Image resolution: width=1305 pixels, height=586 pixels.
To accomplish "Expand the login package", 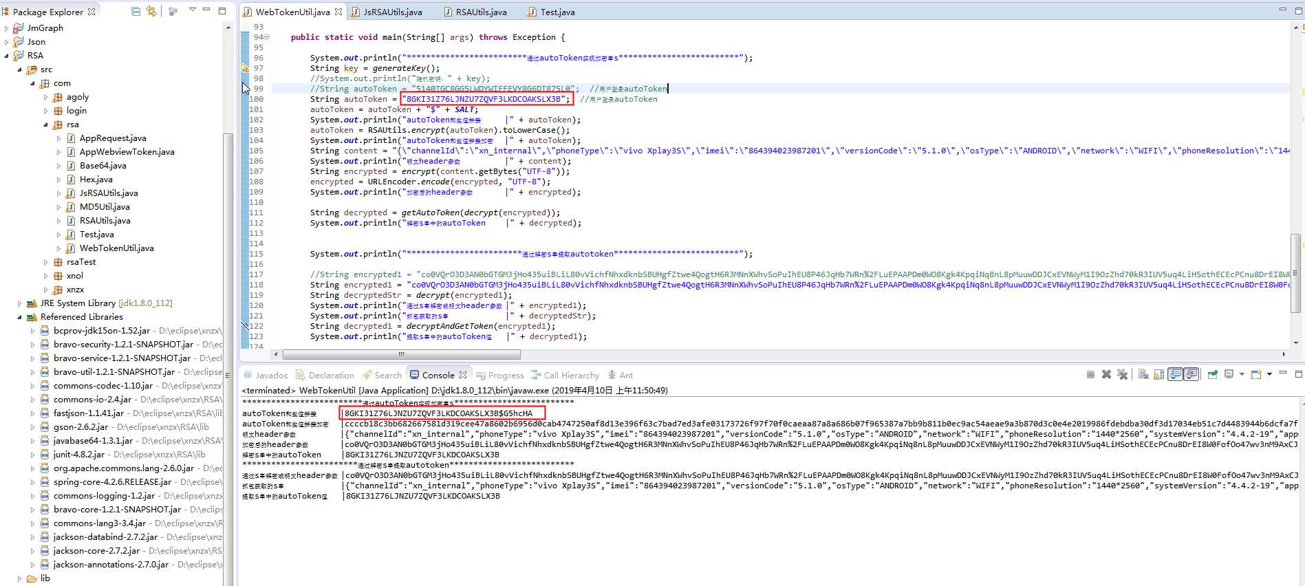I will [x=46, y=111].
